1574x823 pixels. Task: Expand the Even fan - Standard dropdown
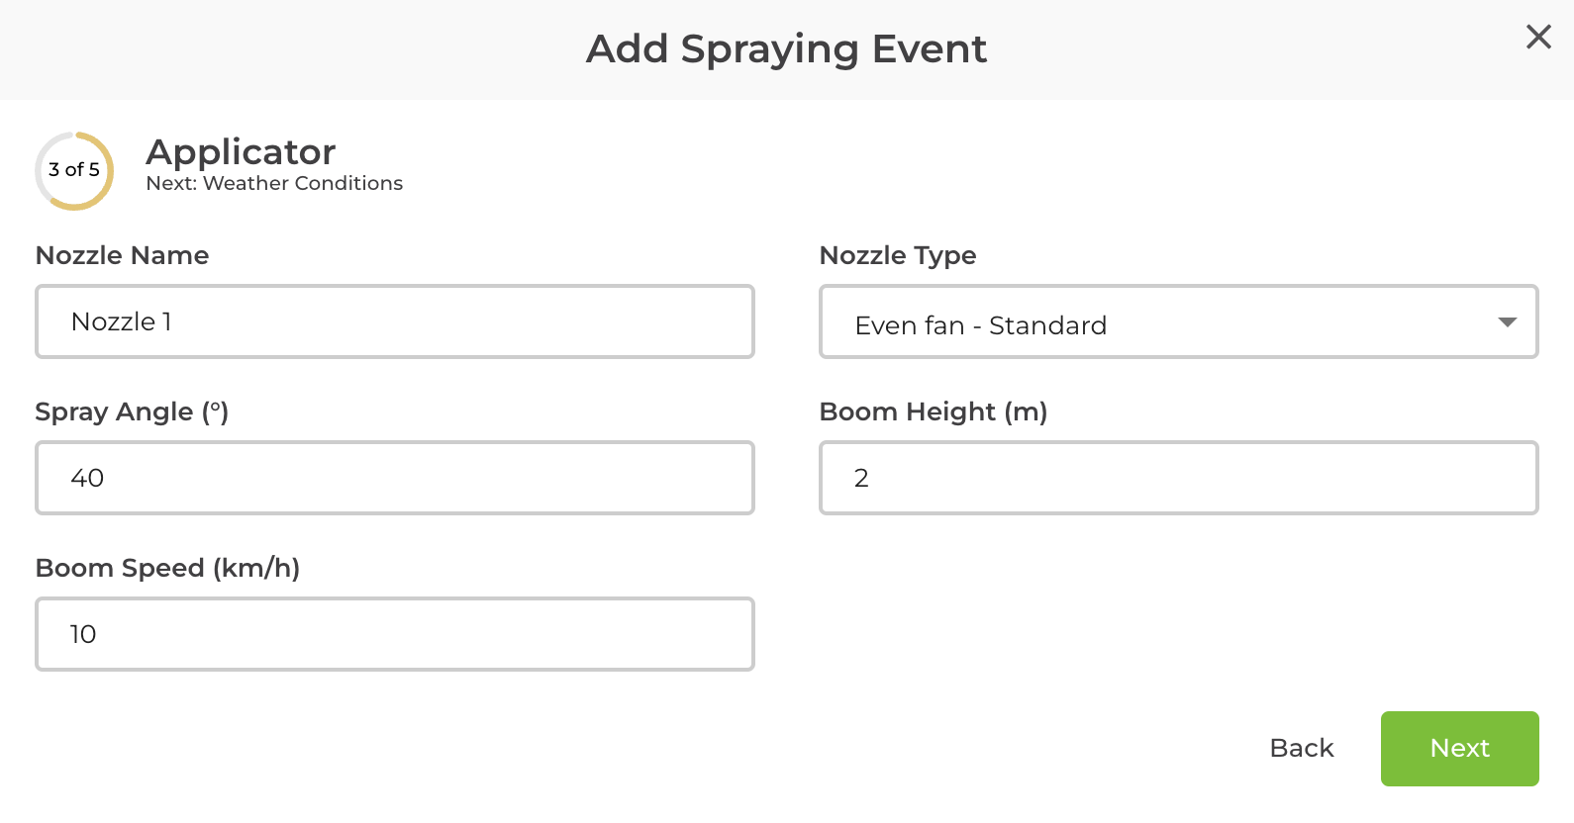(1178, 321)
